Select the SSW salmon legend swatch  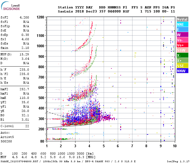click(182, 50)
